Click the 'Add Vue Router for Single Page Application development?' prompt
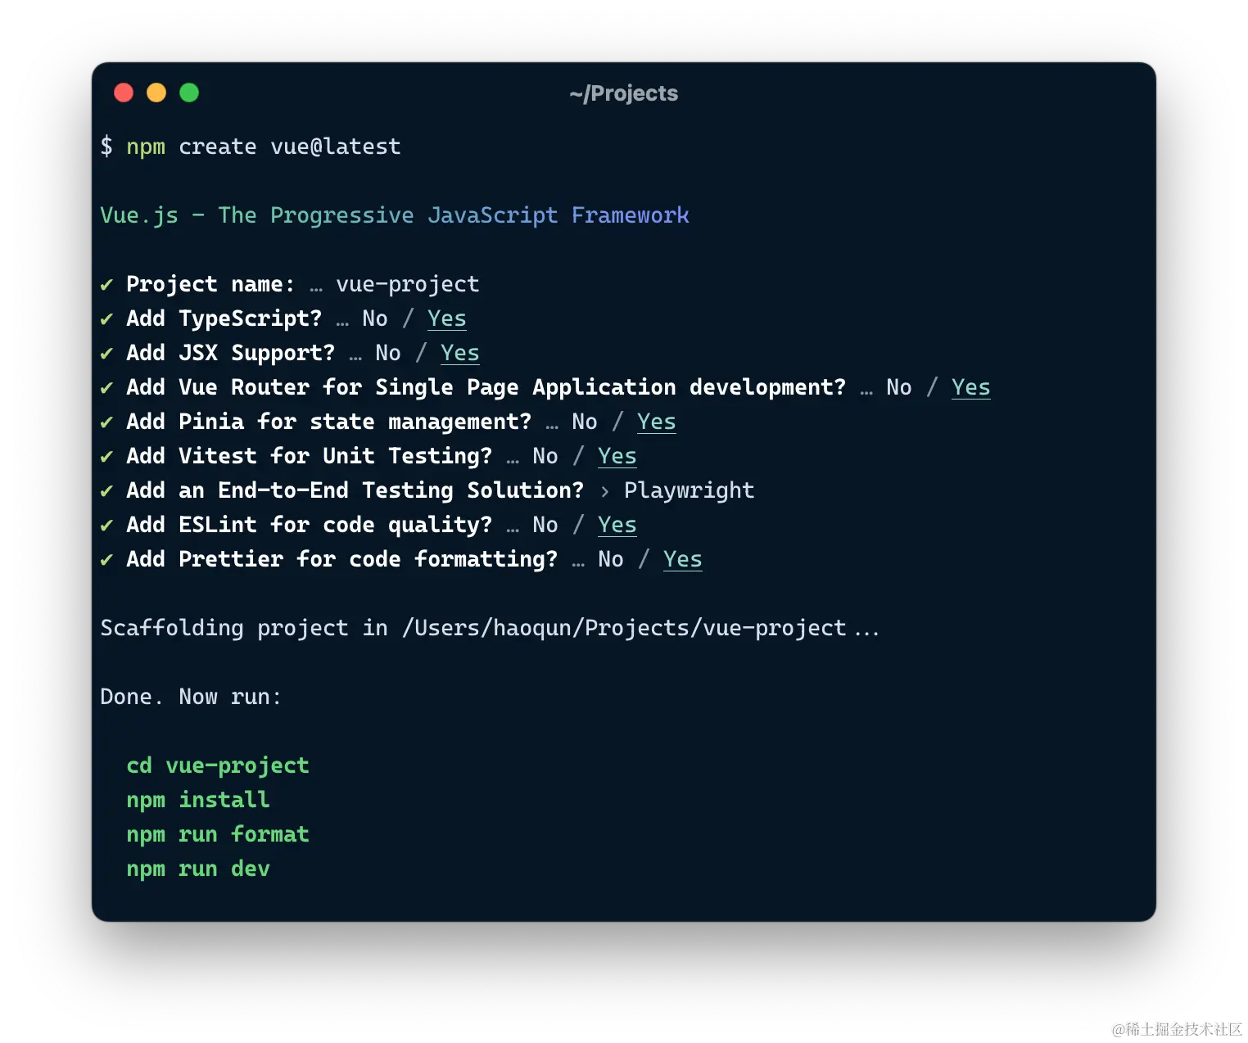The height and width of the screenshot is (1043, 1248). click(x=486, y=387)
